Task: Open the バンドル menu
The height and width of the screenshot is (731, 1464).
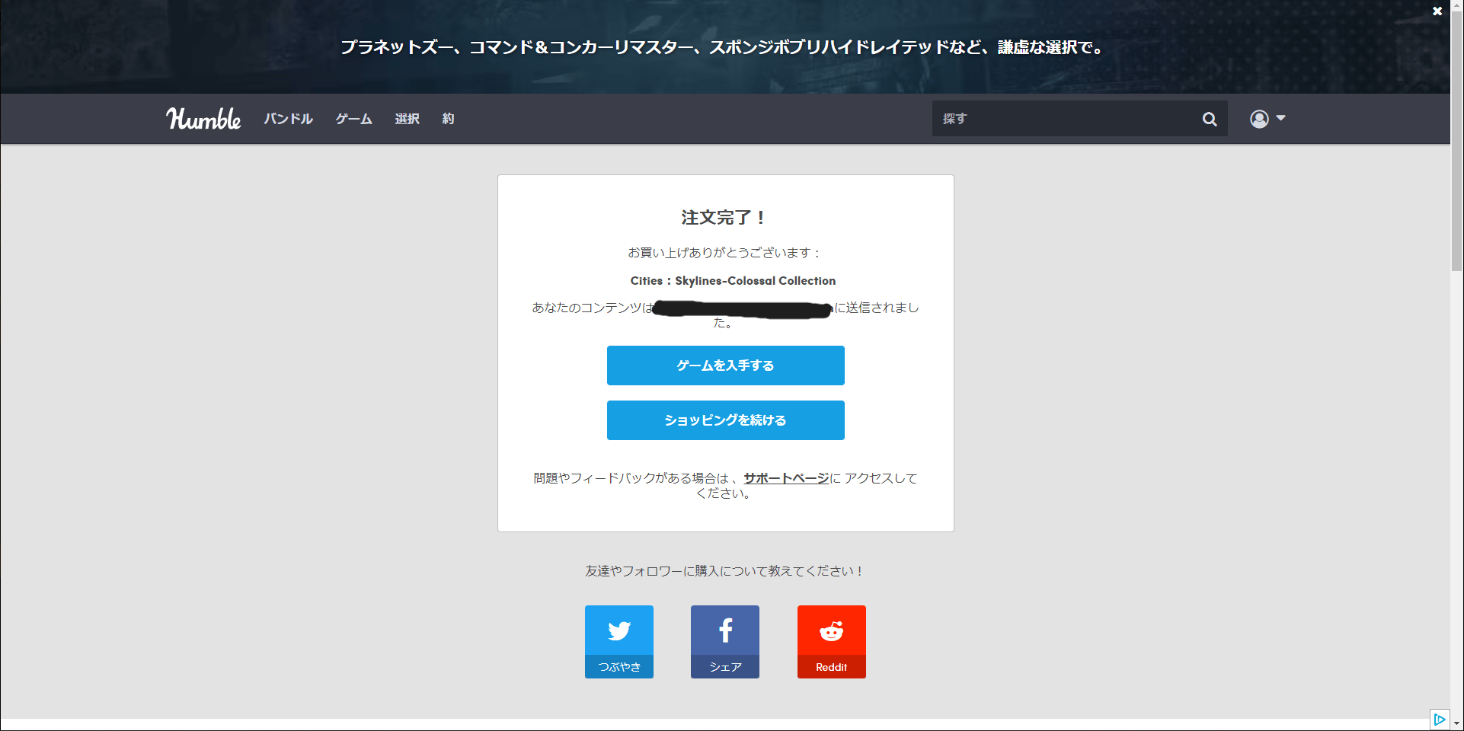Action: [289, 119]
